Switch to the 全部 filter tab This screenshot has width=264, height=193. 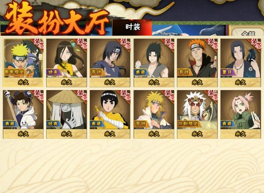point(248,32)
